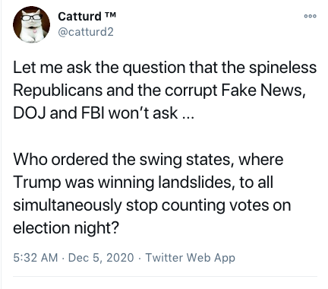Open the 5:32 AM timestamp permalink

pos(36,258)
